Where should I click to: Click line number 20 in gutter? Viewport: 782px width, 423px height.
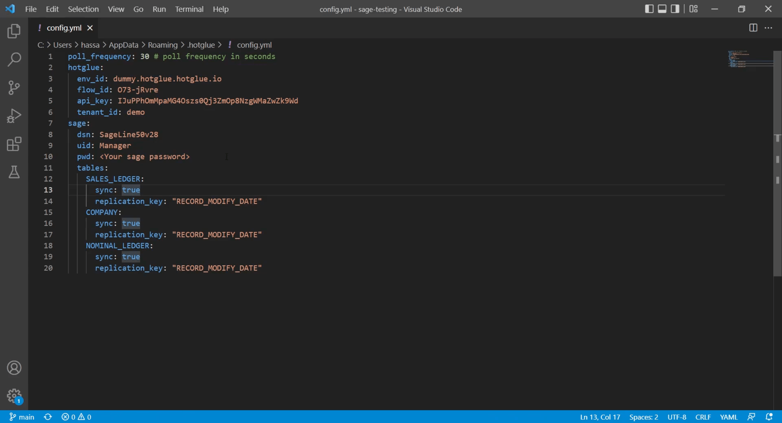point(48,268)
